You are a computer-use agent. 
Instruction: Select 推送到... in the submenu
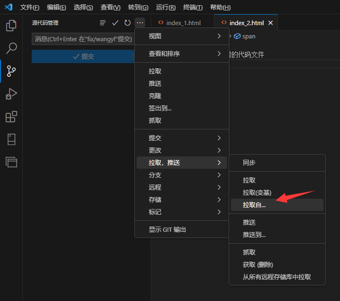[277, 235]
